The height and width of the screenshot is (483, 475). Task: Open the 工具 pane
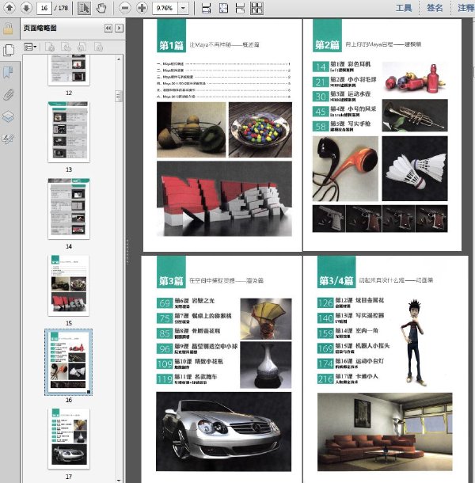click(x=404, y=8)
